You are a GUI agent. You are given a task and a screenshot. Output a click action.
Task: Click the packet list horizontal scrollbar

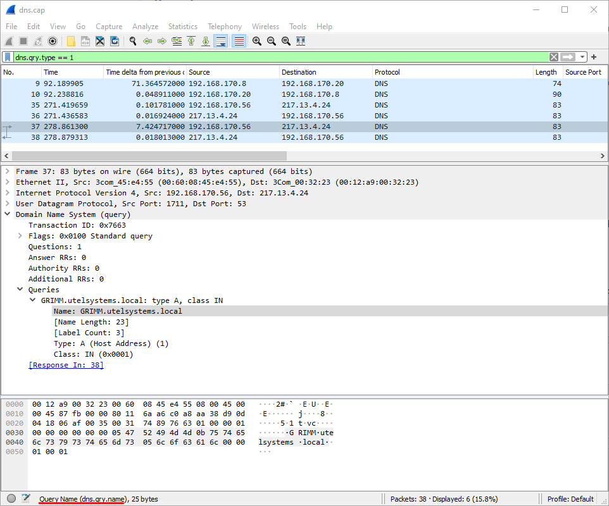click(x=149, y=156)
